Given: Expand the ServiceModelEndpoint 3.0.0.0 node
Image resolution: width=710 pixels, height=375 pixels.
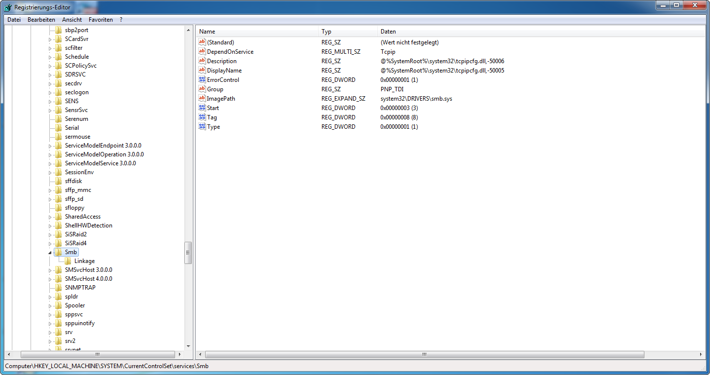Looking at the screenshot, I should pyautogui.click(x=50, y=146).
